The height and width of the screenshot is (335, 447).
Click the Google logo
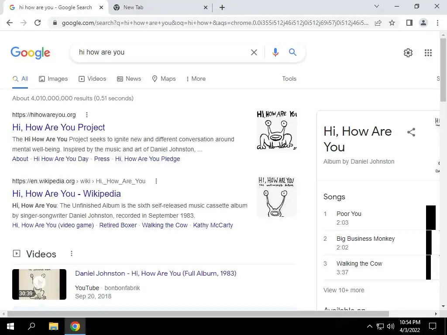(31, 53)
